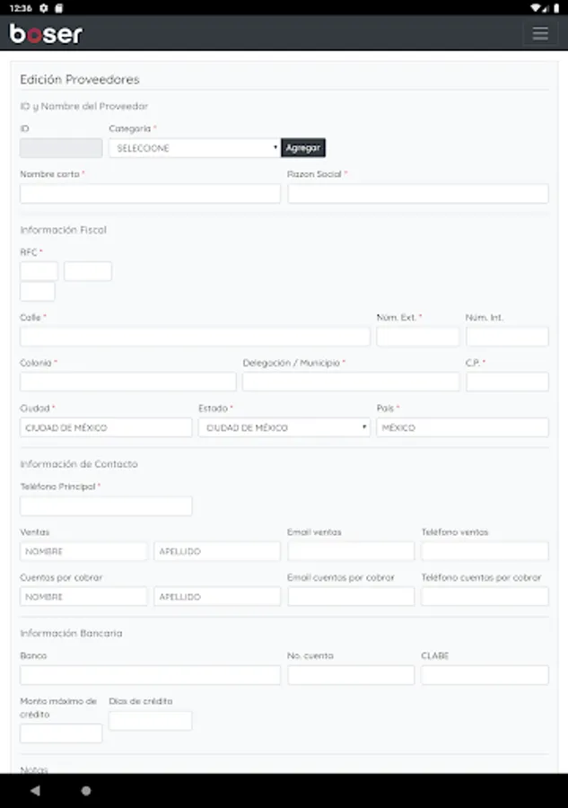Click the Banco input field

(x=150, y=675)
